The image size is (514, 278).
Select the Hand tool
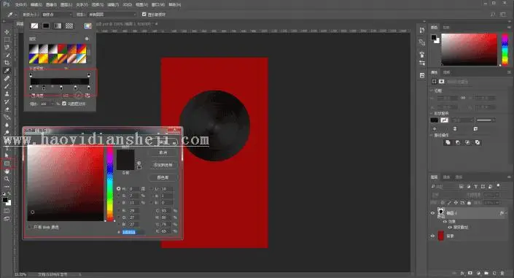7,171
